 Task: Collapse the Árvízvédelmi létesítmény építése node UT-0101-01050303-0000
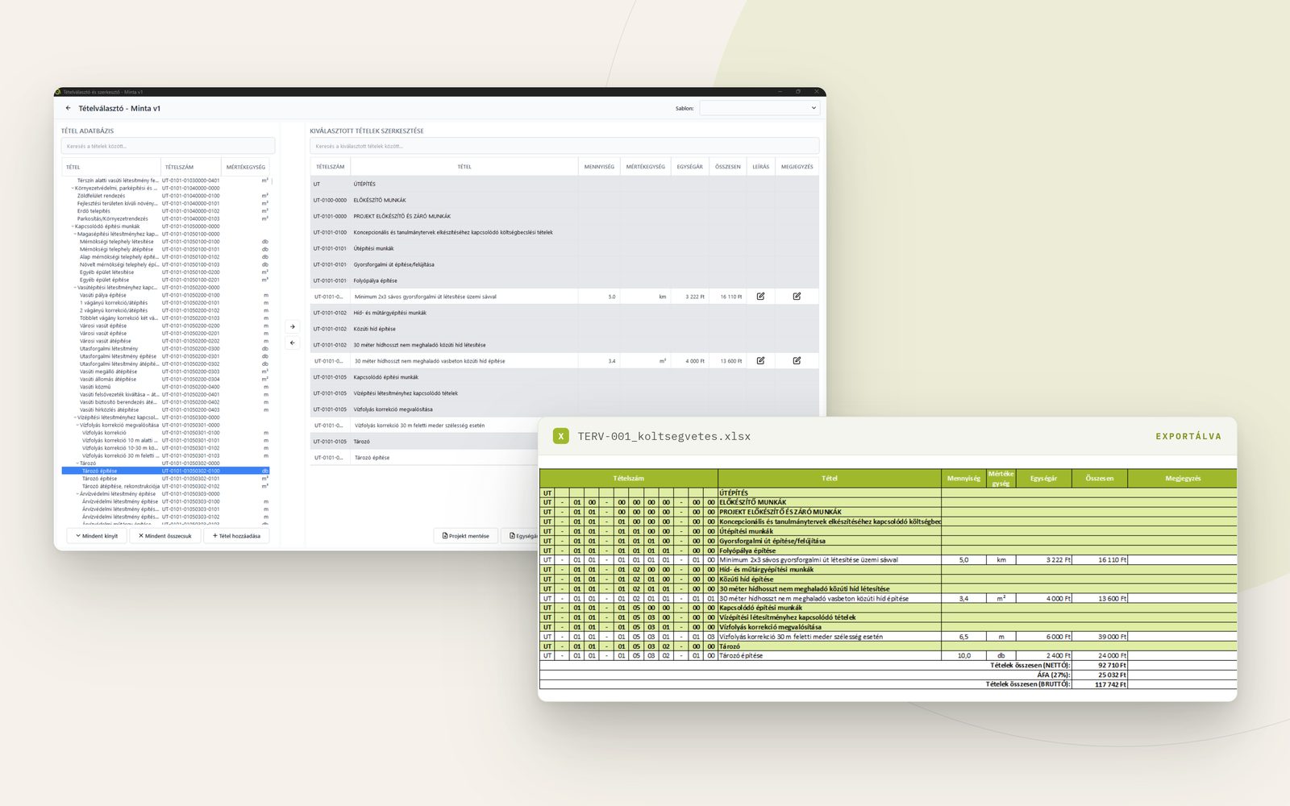click(x=77, y=494)
